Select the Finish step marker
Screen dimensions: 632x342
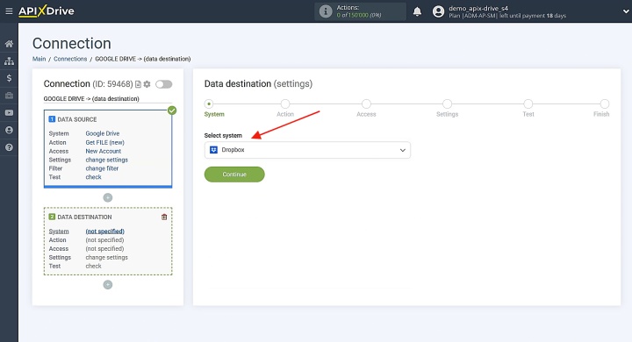click(x=605, y=104)
